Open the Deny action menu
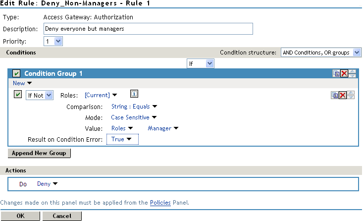The height and width of the screenshot is (221, 364). [48, 184]
